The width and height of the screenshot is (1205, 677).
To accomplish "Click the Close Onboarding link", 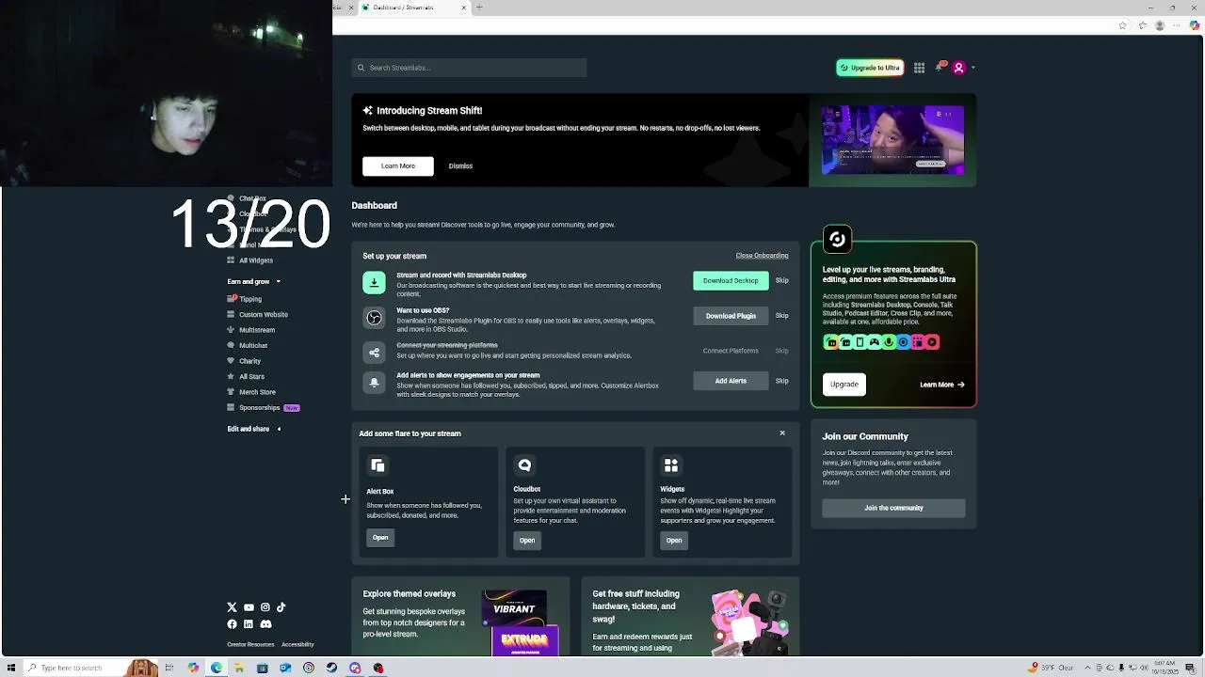I will pos(762,256).
